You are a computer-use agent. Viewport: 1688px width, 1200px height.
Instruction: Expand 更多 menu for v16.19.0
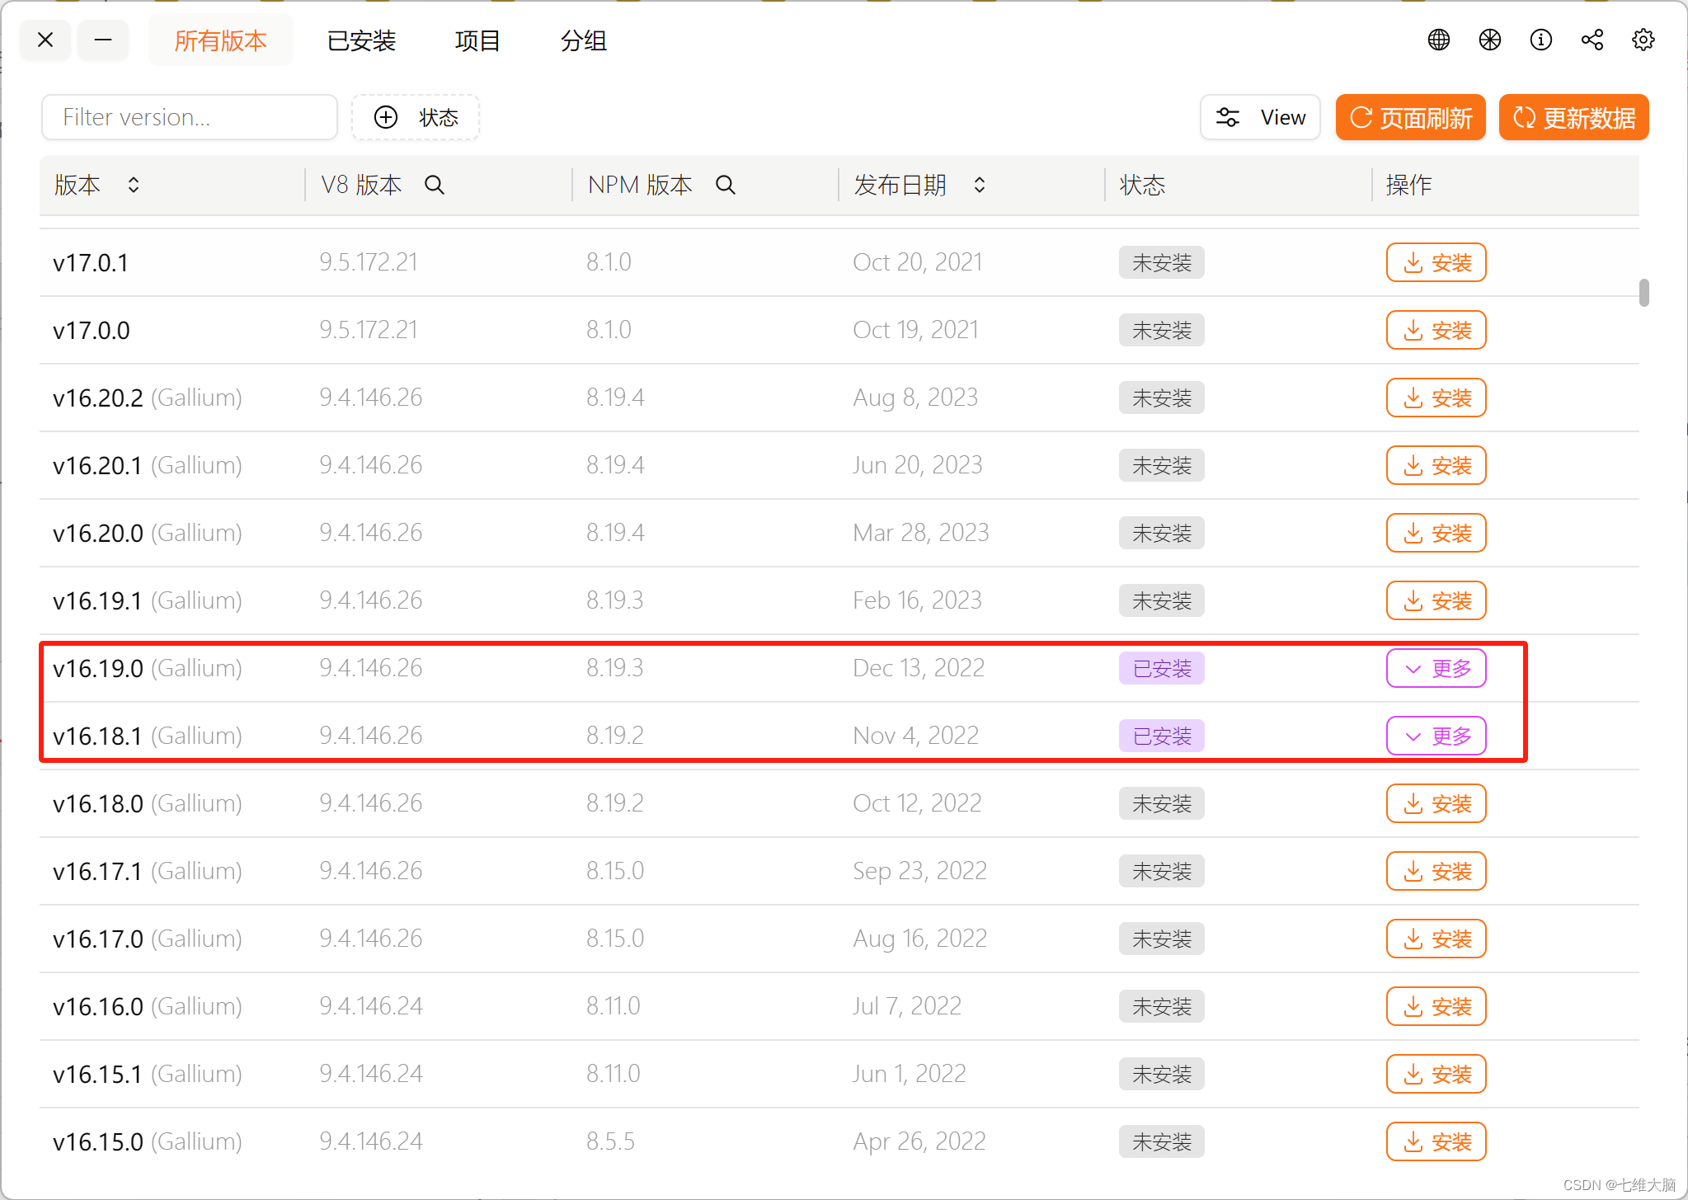[1436, 668]
